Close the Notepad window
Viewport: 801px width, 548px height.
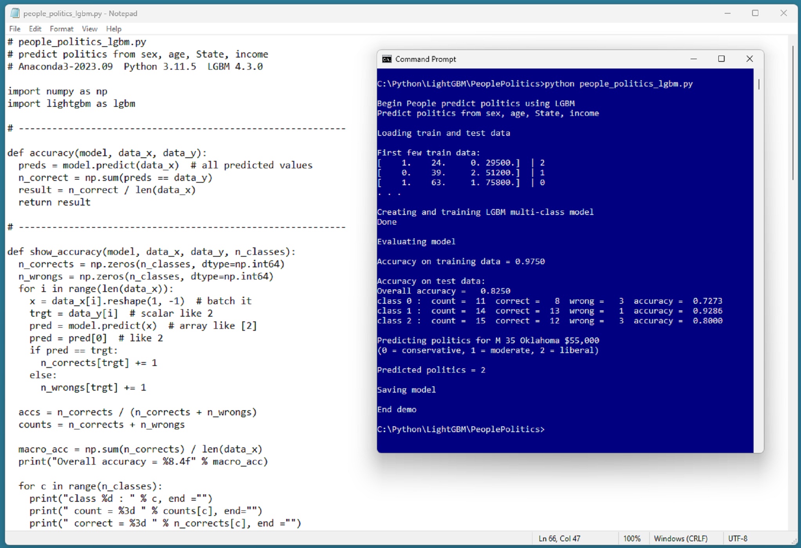point(783,13)
